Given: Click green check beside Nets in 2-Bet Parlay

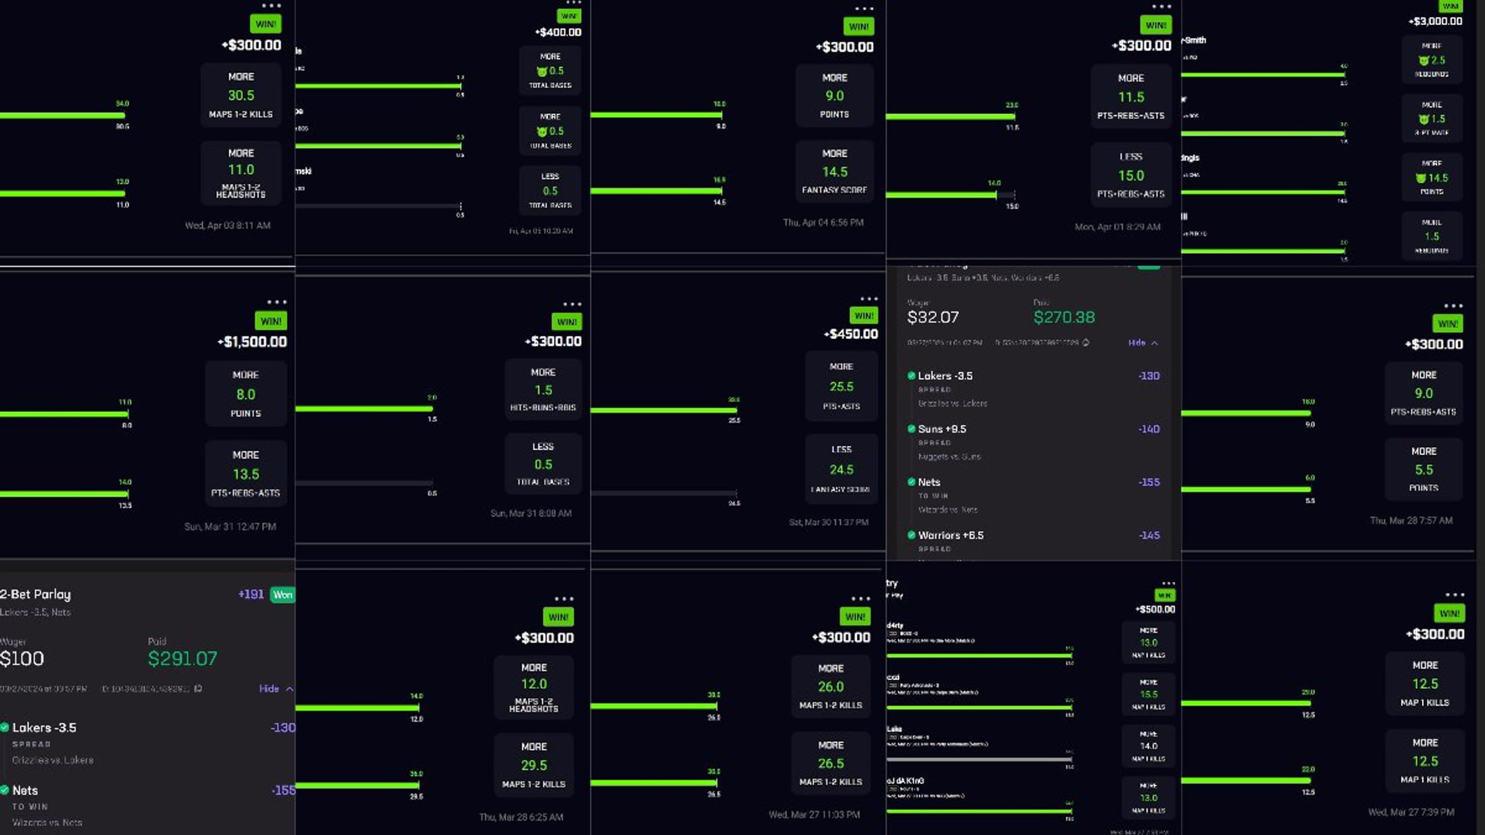Looking at the screenshot, I should [x=5, y=790].
